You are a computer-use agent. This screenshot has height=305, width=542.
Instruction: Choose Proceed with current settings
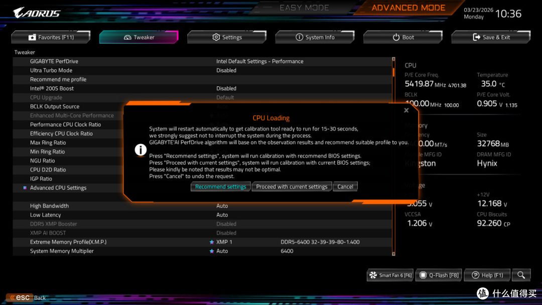click(292, 187)
